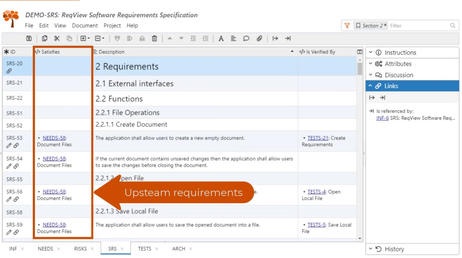This screenshot has height=258, width=462.
Task: Switch to the NEEDS tab
Action: pyautogui.click(x=45, y=249)
